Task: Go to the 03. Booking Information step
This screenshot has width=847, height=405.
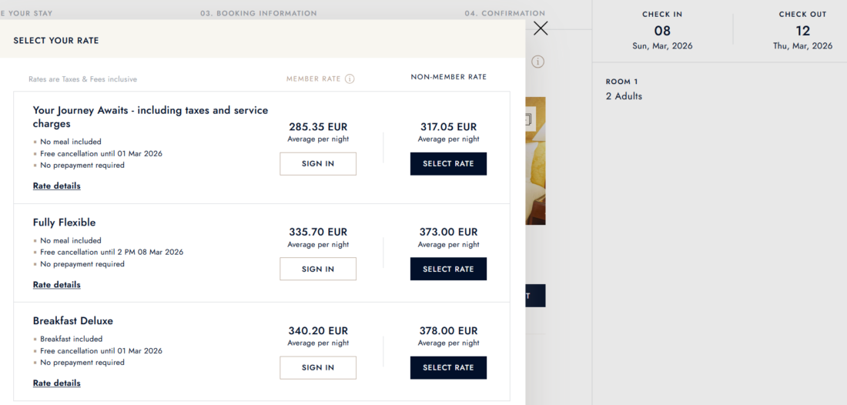Action: [258, 13]
